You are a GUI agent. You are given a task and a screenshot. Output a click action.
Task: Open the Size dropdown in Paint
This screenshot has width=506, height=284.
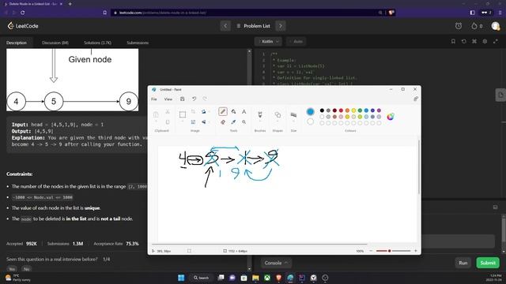293,116
